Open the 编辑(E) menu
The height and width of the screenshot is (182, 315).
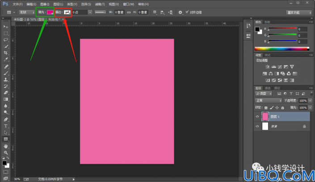[x=31, y=4]
